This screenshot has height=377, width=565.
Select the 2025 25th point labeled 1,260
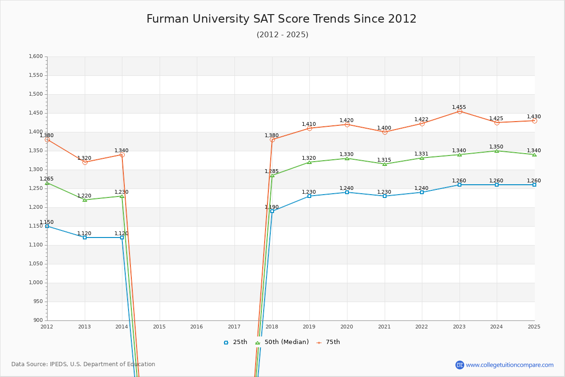(x=534, y=185)
